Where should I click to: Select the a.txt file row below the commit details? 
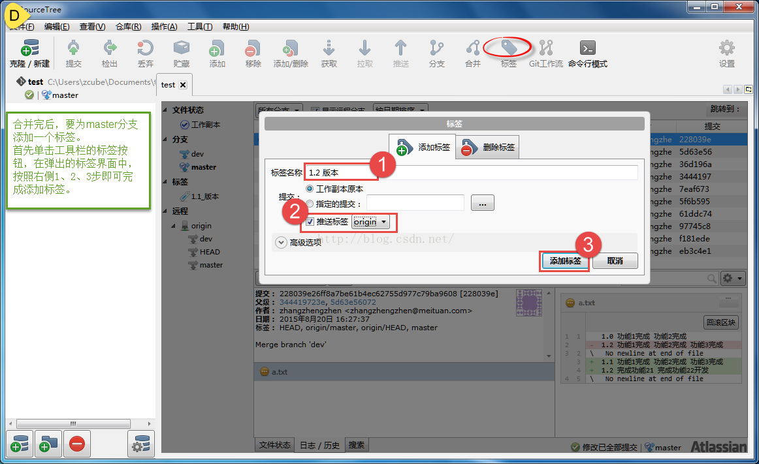404,371
